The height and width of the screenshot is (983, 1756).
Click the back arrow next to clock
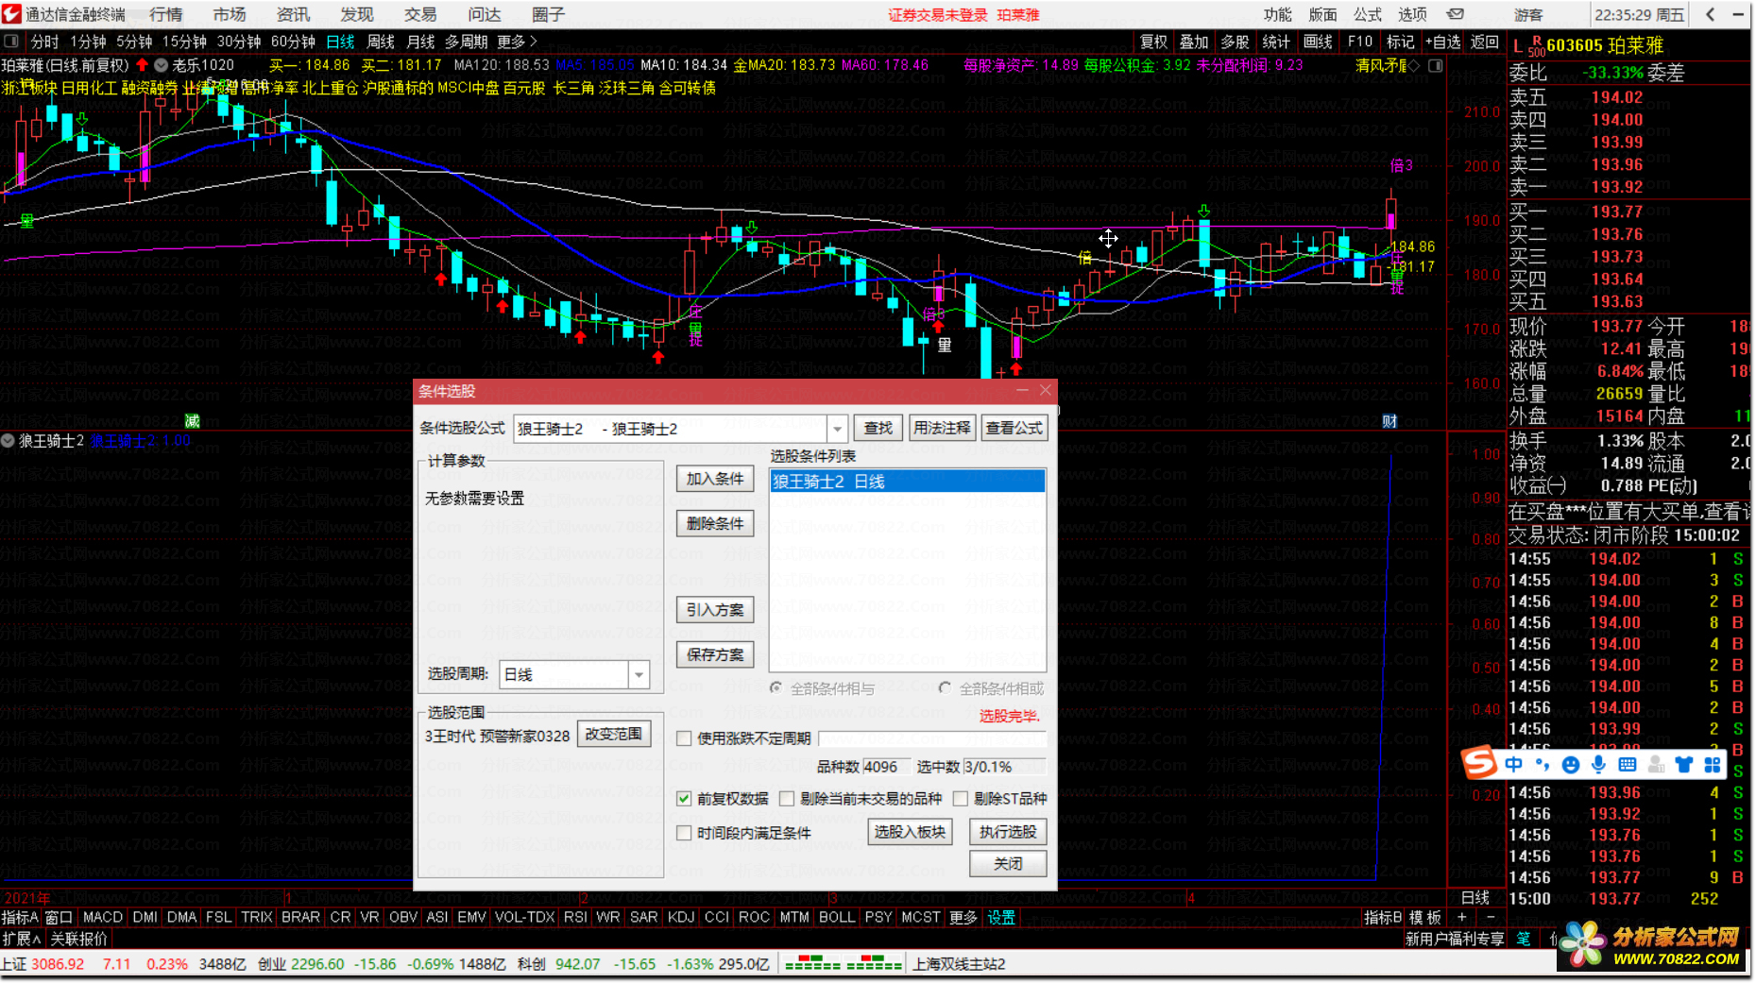coord(1711,14)
